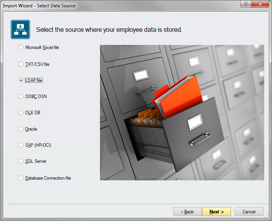
Task: Click the Back button
Action: pyautogui.click(x=187, y=212)
